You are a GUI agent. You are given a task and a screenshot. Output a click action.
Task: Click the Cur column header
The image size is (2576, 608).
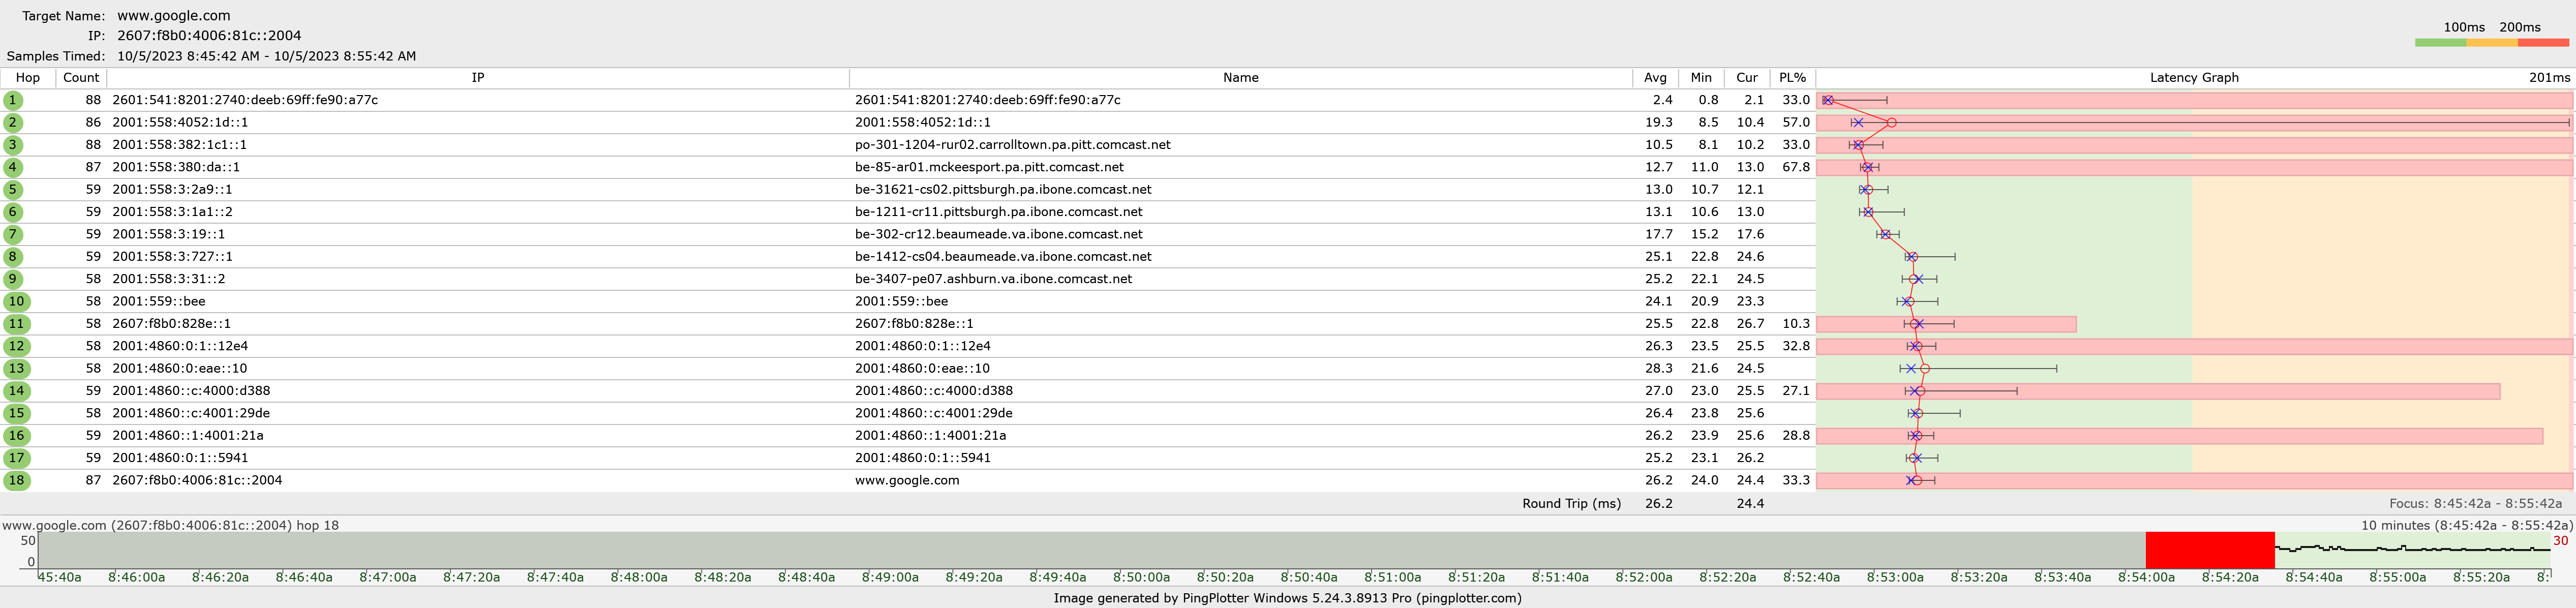pyautogui.click(x=1747, y=78)
